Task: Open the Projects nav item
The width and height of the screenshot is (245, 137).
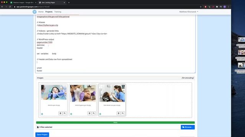Action: tap(49, 12)
